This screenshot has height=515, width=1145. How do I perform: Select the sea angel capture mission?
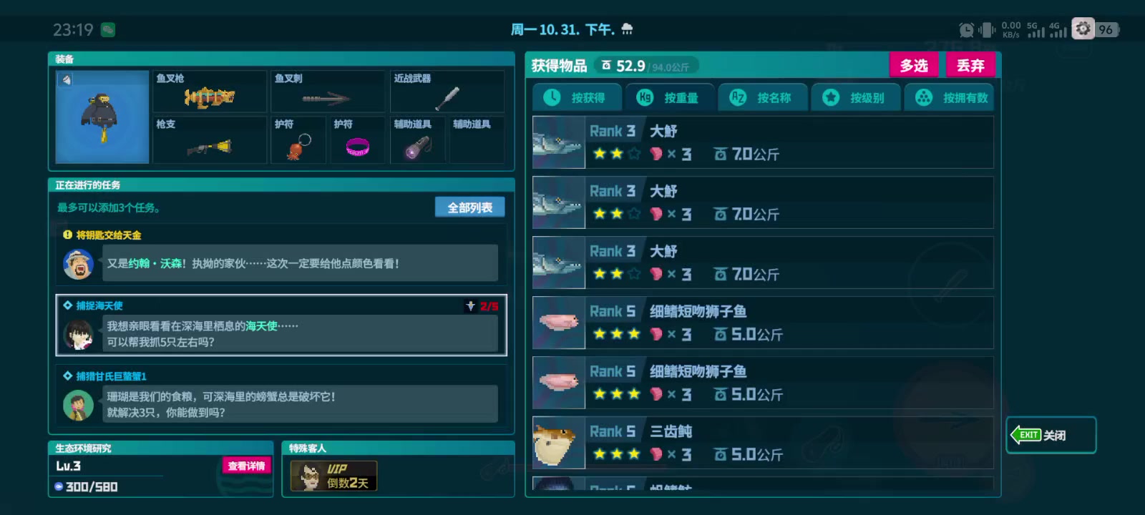pyautogui.click(x=281, y=325)
